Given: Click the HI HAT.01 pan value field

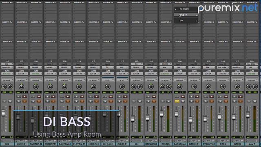Looking at the screenshot, I should 93,92.
